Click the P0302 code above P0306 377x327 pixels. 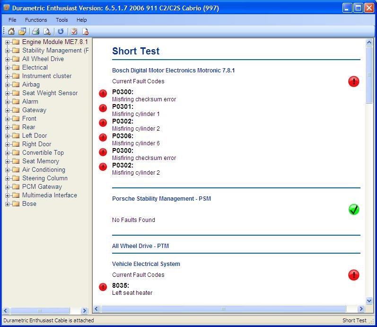[x=123, y=121]
